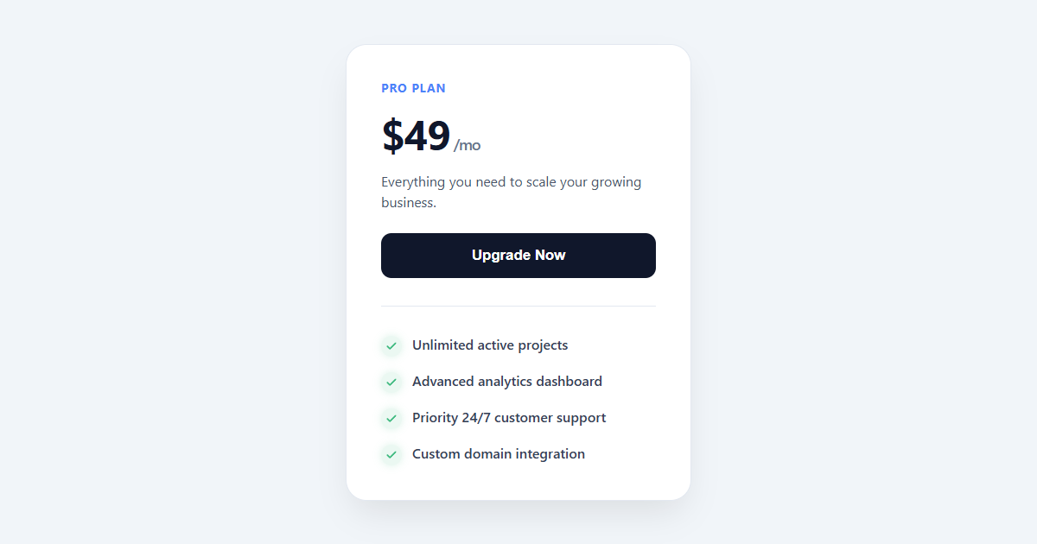Select the Advanced analytics dashboard feature text
1037x544 pixels.
(x=507, y=382)
